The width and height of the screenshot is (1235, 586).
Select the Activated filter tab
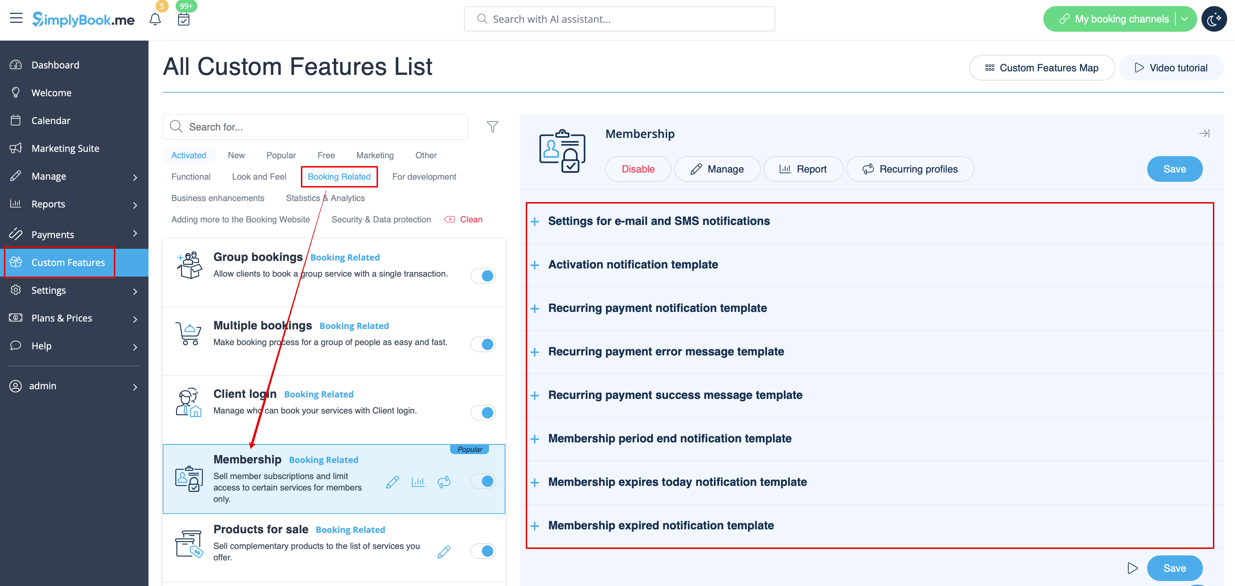coord(189,155)
